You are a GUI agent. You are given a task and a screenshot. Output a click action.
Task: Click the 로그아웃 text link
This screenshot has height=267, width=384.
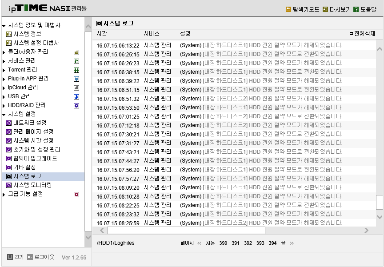click(x=44, y=257)
